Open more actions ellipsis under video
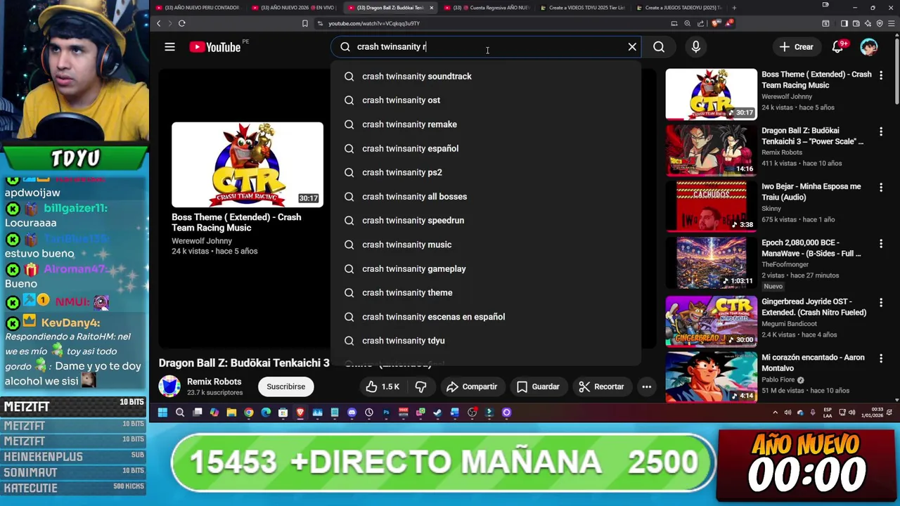900x506 pixels. [x=646, y=387]
